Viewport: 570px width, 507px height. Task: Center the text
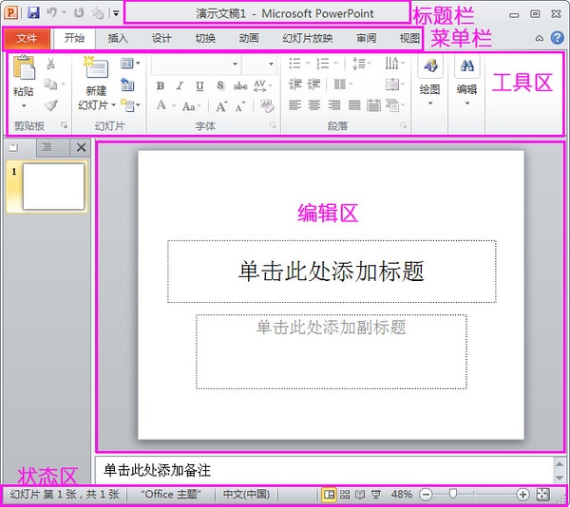[x=314, y=105]
